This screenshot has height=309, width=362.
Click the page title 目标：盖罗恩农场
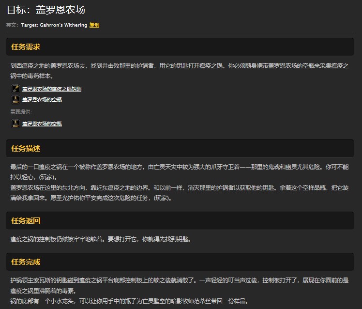click(x=46, y=10)
